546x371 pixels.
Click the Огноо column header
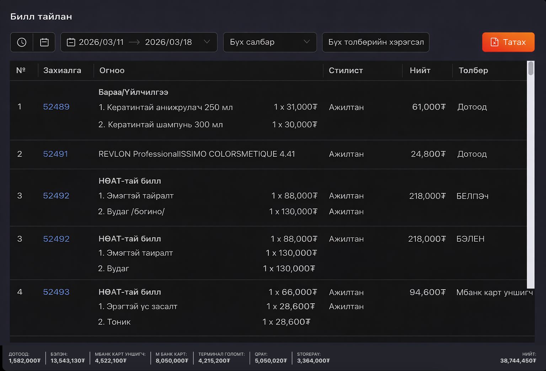click(x=112, y=70)
